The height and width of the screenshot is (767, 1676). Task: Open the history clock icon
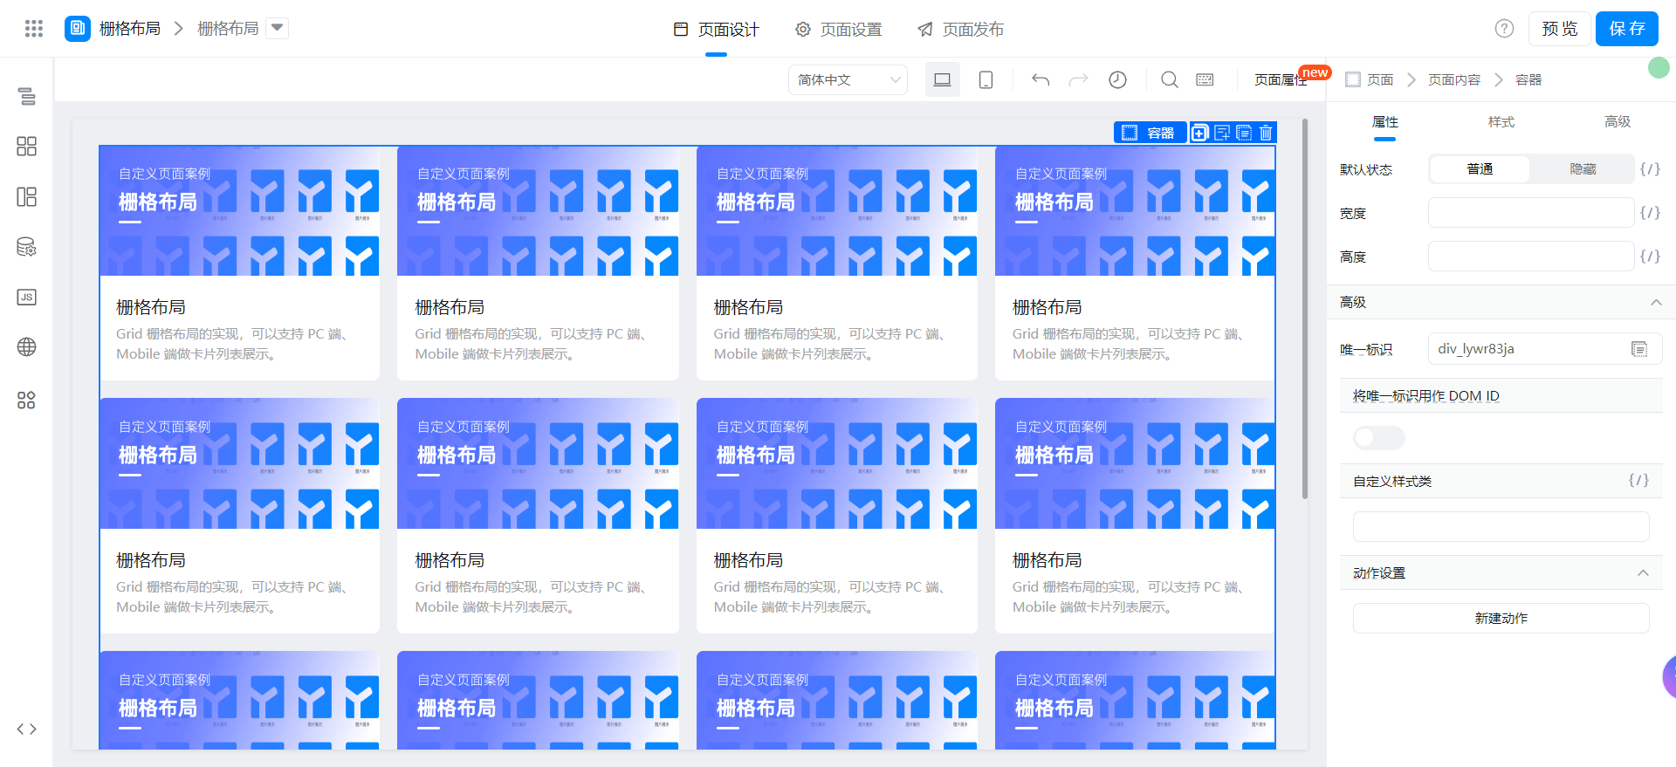pos(1117,79)
